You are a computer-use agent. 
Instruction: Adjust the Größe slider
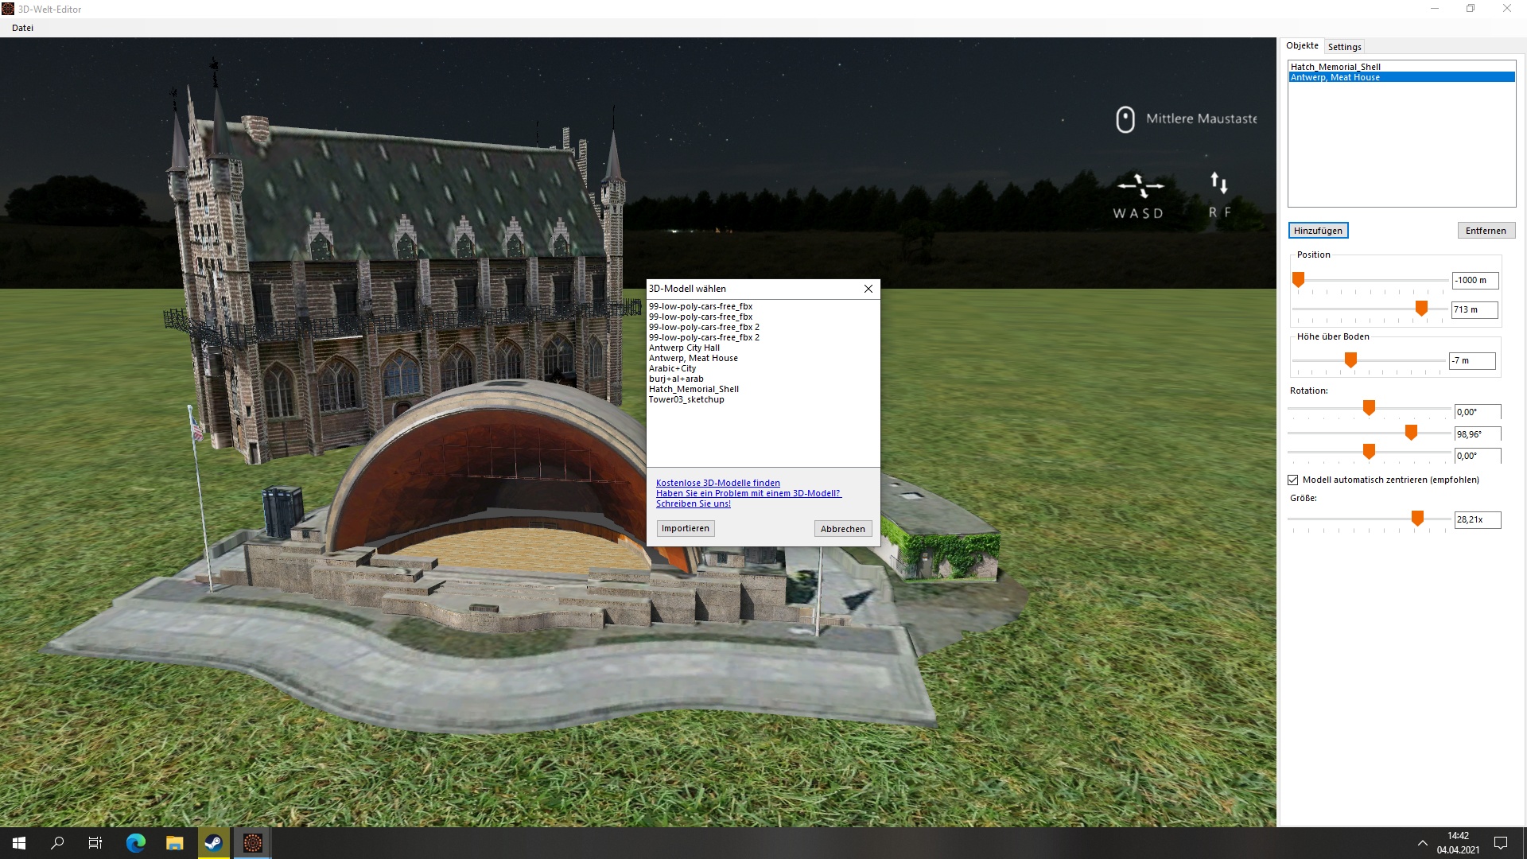click(x=1417, y=519)
